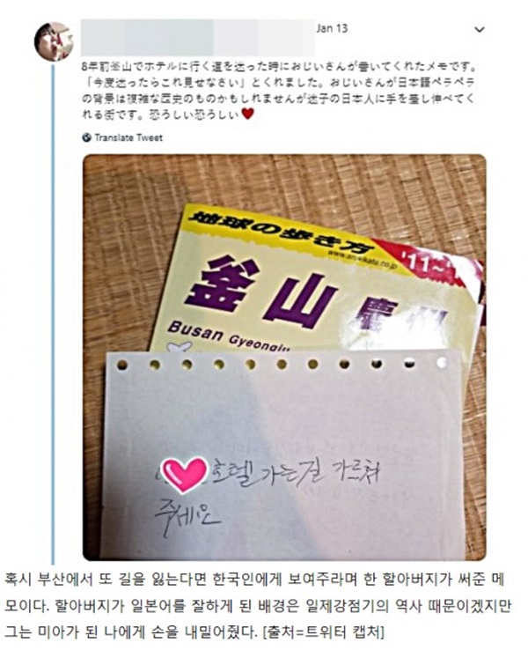Click the pink heart sticker on the note
The height and width of the screenshot is (650, 528).
point(184,475)
